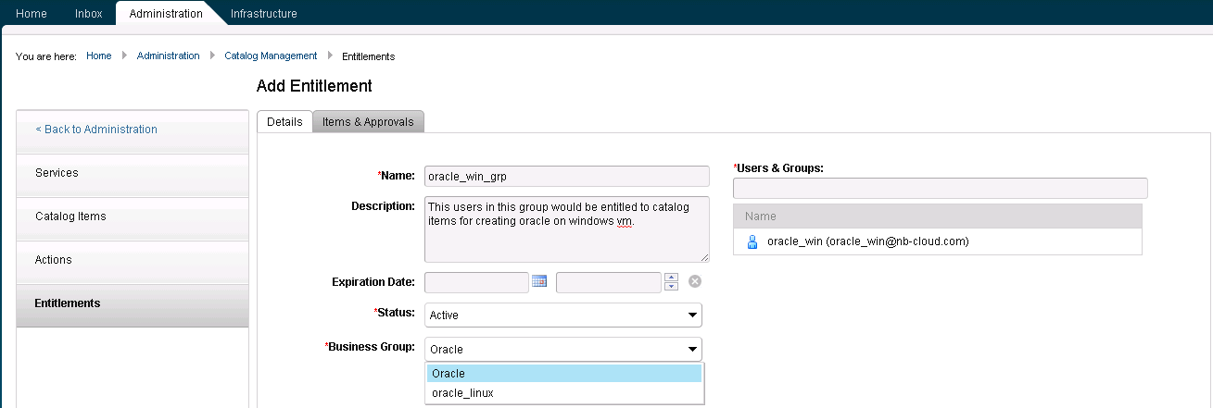Clear the expiration date with the X icon

[695, 282]
